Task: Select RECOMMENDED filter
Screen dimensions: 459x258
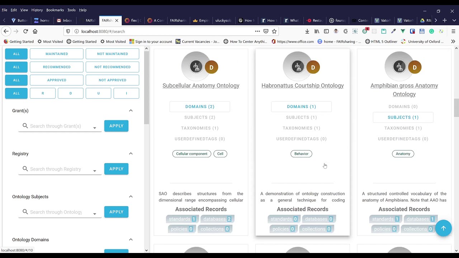Action: tap(57, 67)
